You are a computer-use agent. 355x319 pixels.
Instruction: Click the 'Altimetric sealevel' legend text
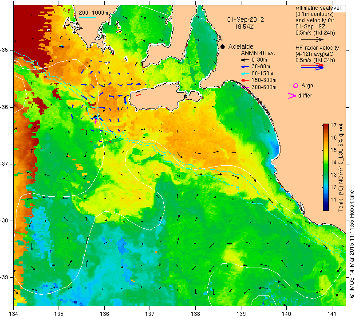point(318,8)
